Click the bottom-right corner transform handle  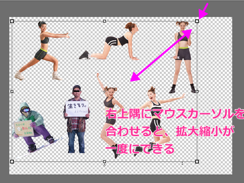pos(197,162)
